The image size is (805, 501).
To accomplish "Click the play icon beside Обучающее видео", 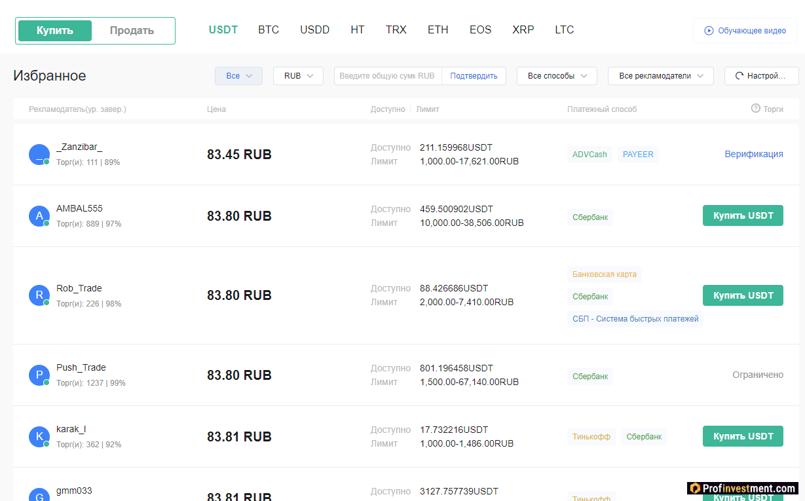I will (x=709, y=31).
